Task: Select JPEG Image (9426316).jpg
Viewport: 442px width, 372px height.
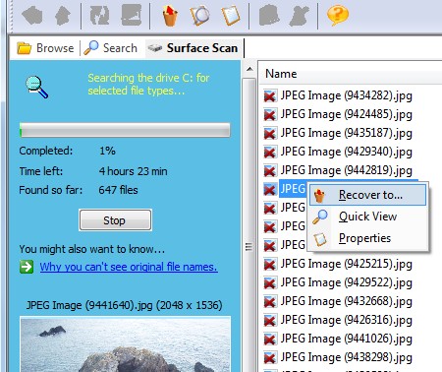Action: click(347, 320)
